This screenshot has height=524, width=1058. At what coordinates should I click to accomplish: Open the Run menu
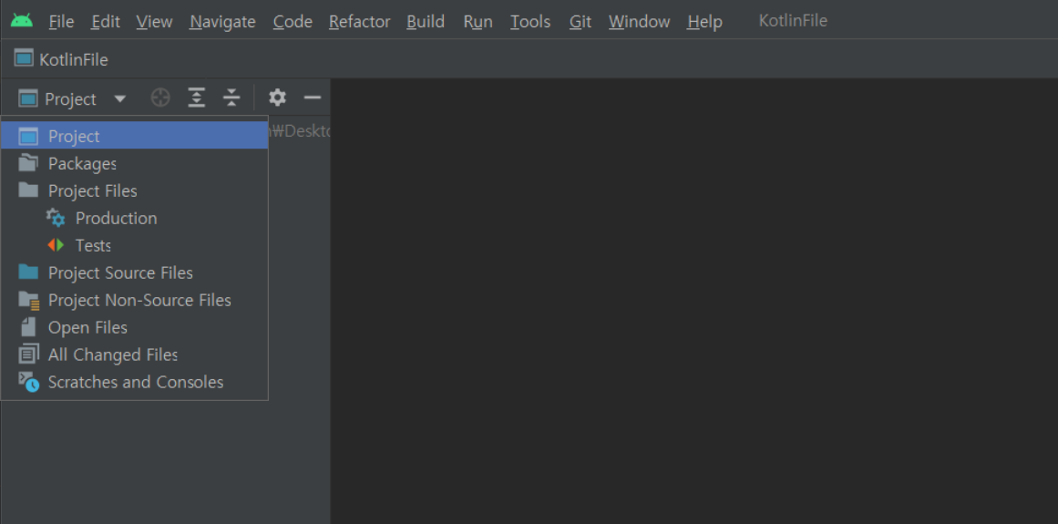(x=478, y=22)
